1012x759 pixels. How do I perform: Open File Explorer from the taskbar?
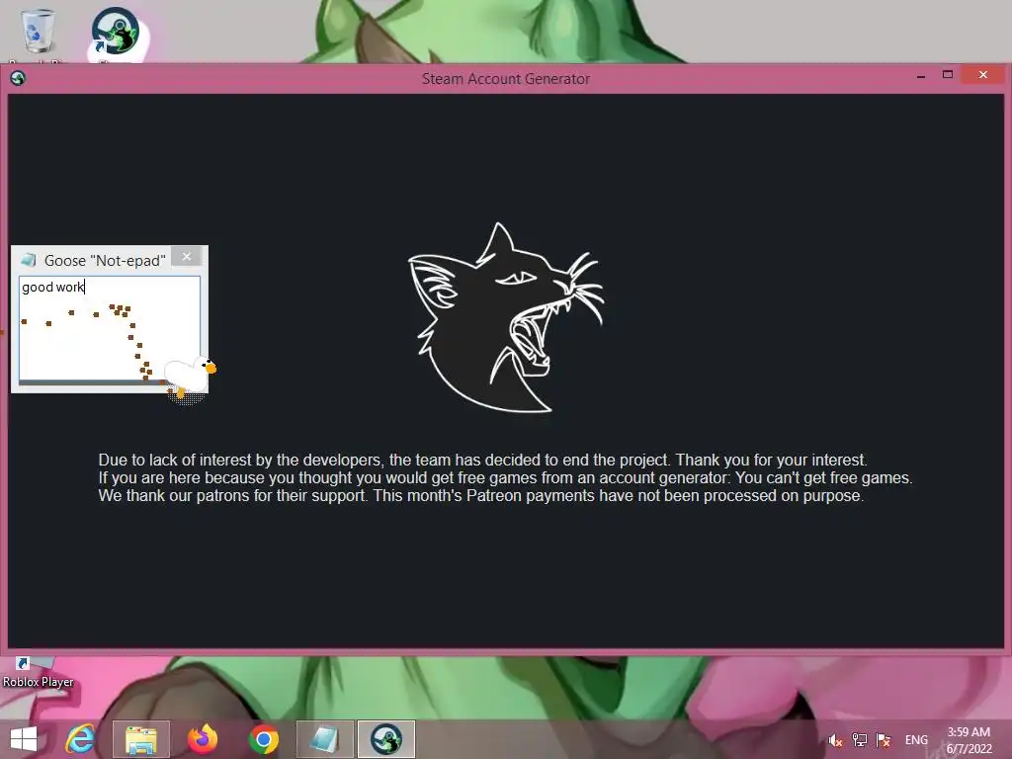[x=141, y=739]
